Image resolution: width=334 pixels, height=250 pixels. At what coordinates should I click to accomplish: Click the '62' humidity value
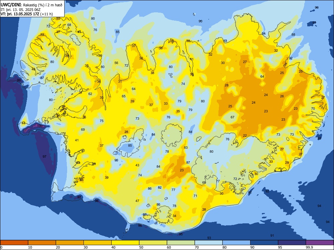coord(90,94)
